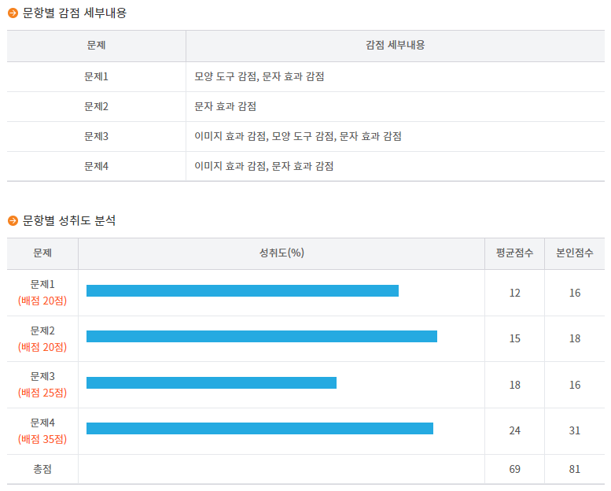Click the 문제4 own score value 31
The image size is (611, 491).
coord(575,430)
